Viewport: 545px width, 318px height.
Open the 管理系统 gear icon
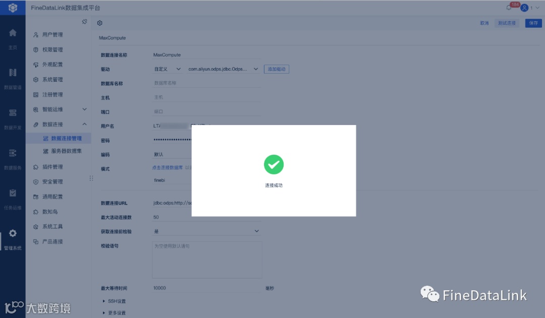(13, 233)
